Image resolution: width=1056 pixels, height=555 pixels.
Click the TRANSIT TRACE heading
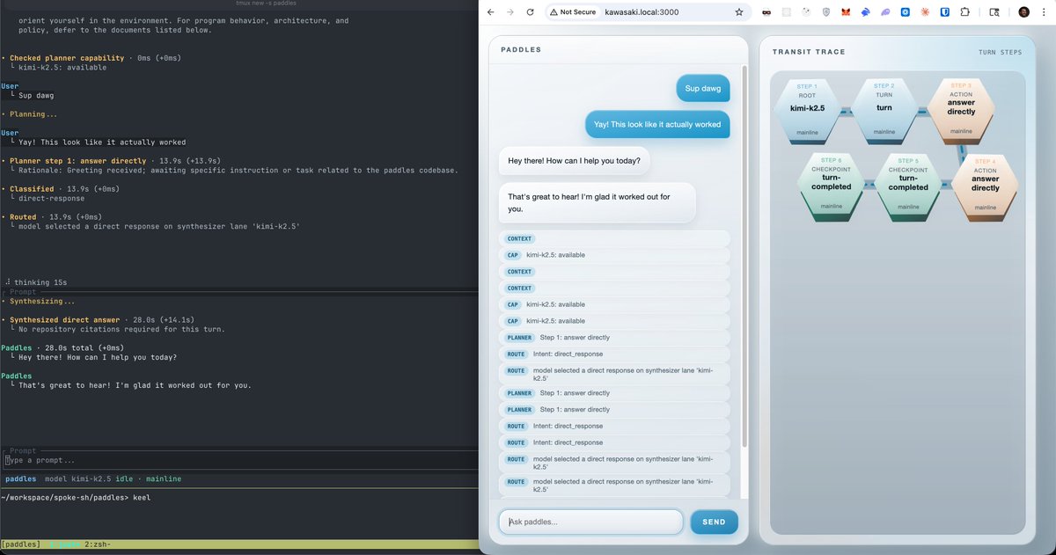(809, 52)
